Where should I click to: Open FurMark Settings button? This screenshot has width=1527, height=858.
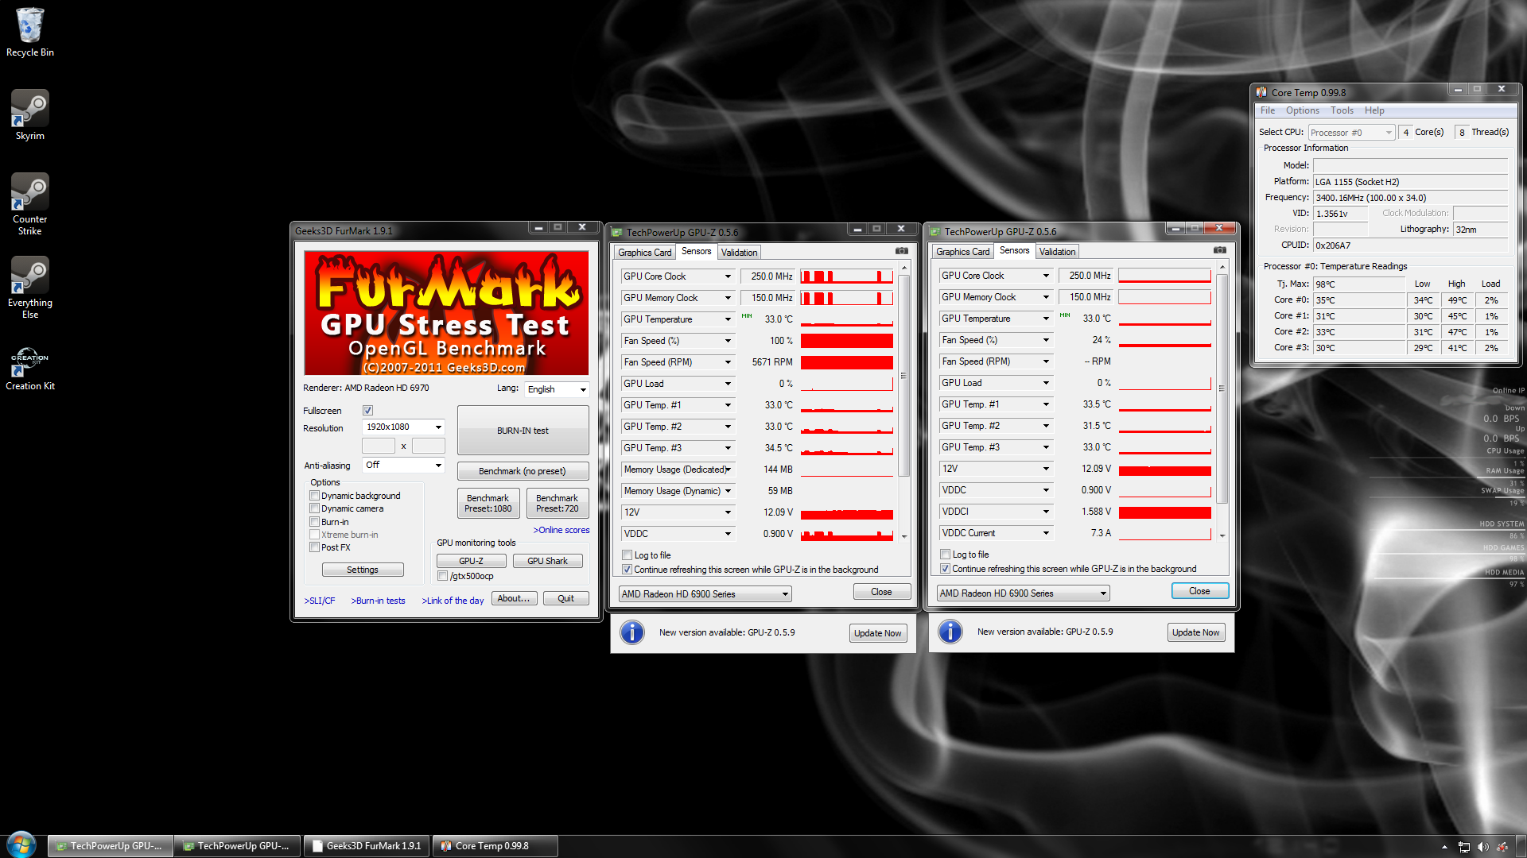363,570
